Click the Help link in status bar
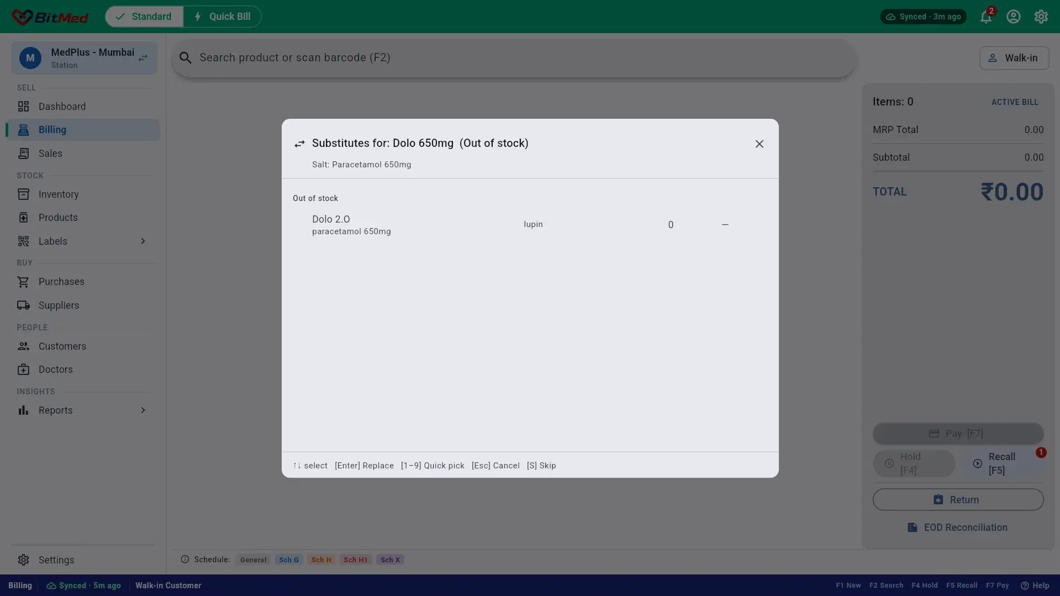This screenshot has width=1060, height=596. coord(1035,586)
